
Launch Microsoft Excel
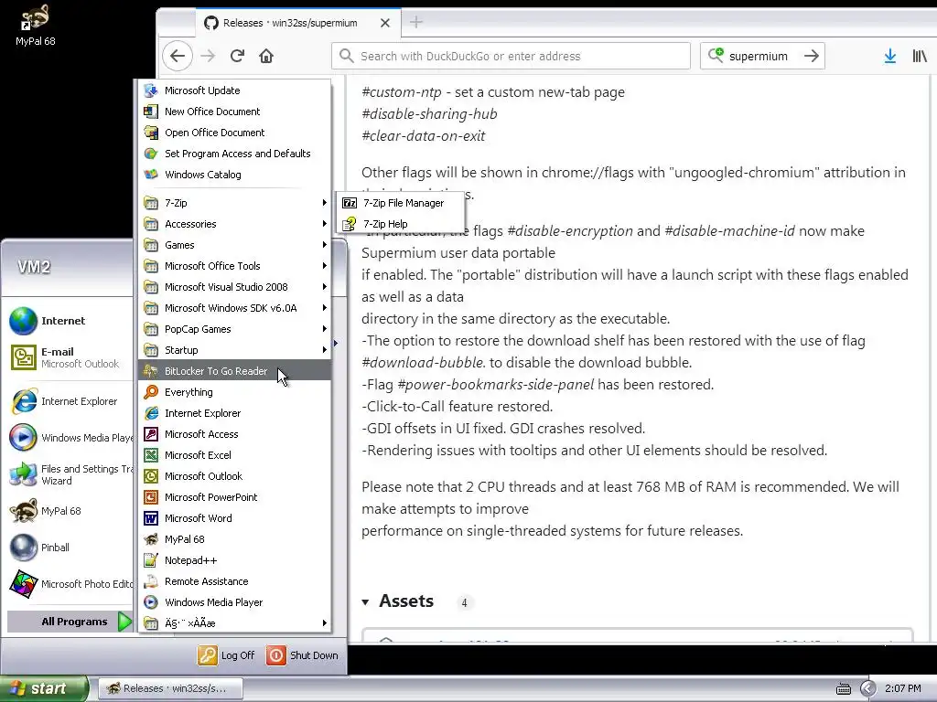(x=235, y=455)
